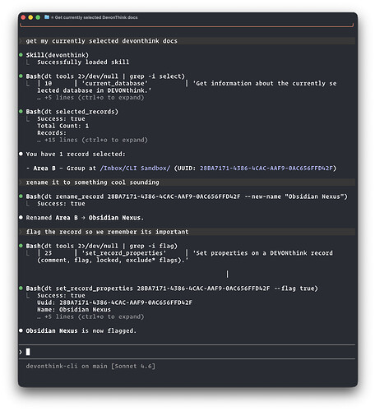Click the highlighted UUID 28BA7171 link

coord(266,169)
